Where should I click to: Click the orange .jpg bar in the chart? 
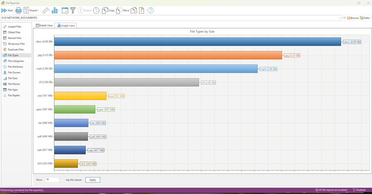coord(168,55)
